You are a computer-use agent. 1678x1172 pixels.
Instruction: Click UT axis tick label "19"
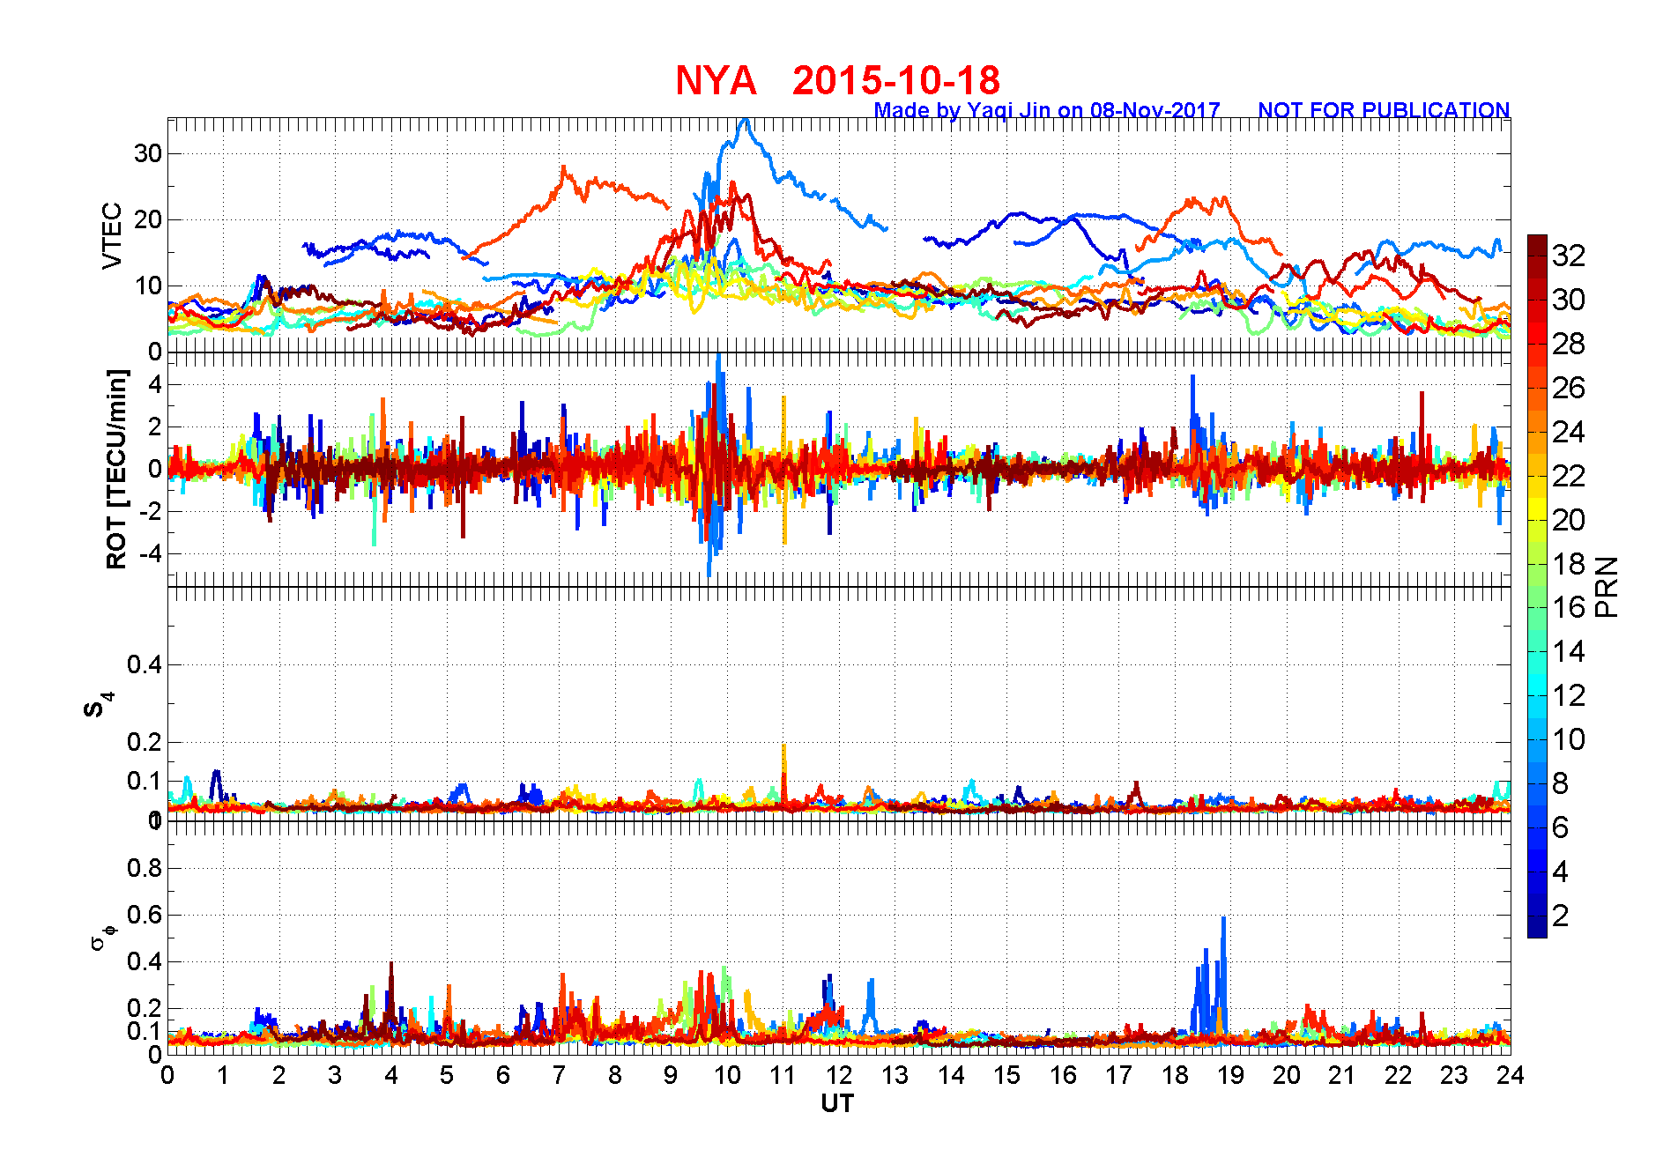(1231, 1075)
